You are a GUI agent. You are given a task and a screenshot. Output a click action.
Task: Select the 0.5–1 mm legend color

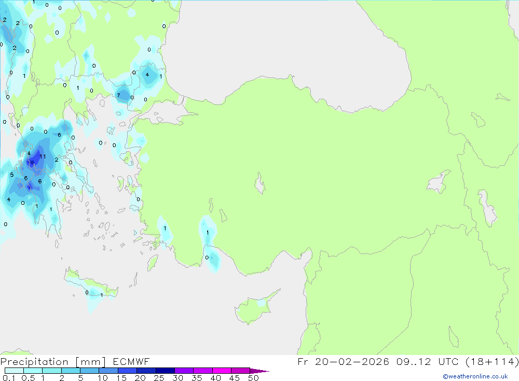(x=33, y=371)
